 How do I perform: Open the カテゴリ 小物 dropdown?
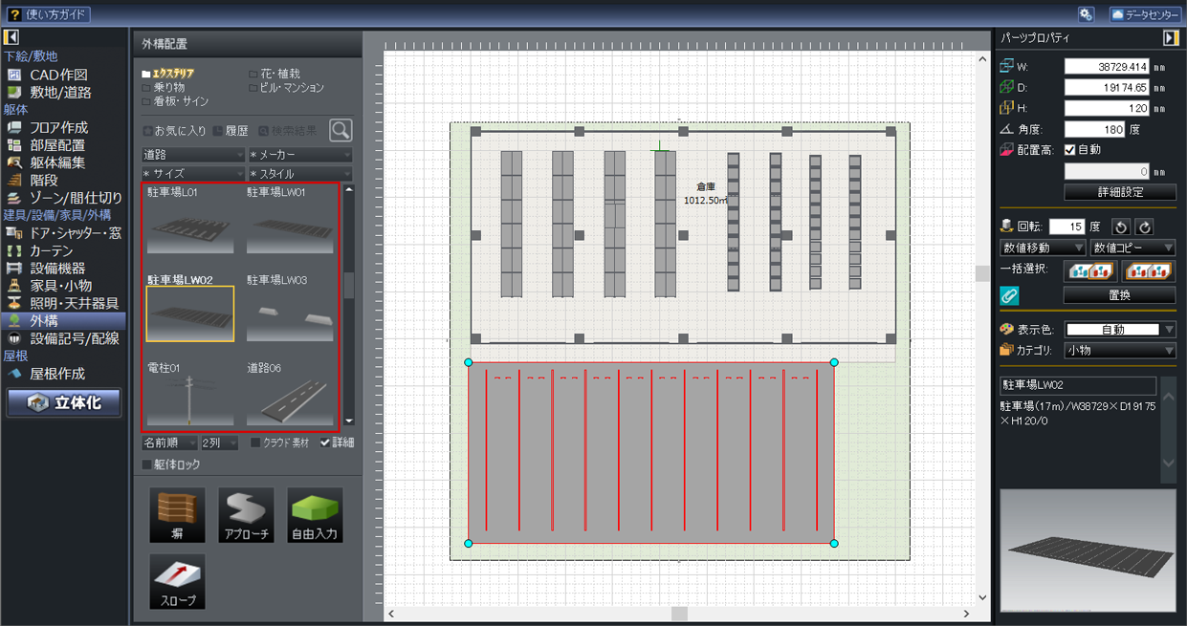(x=1120, y=351)
